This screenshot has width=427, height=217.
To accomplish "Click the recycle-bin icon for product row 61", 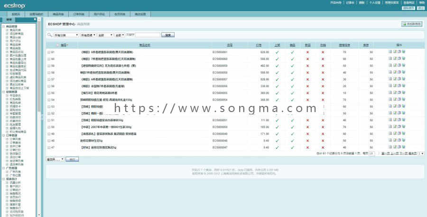I will click(x=403, y=52).
